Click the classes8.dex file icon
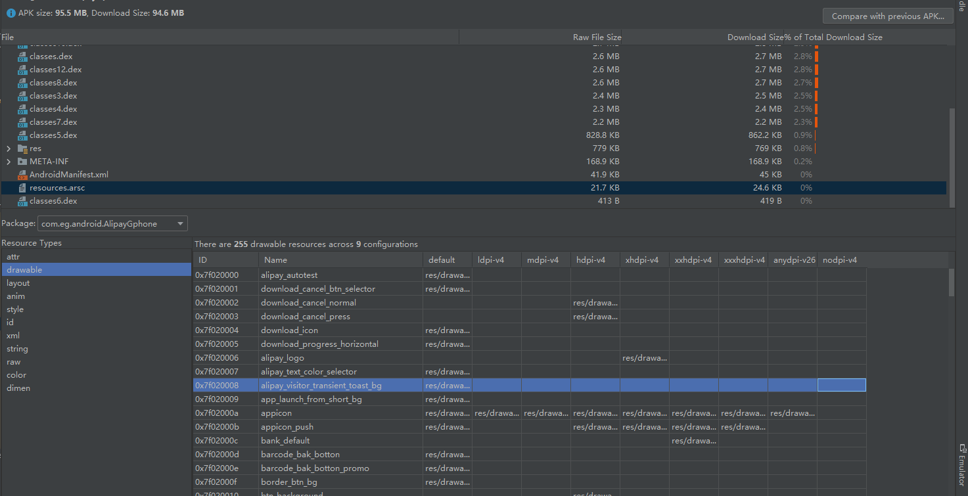Screen dimensions: 968x496 (x=22, y=83)
